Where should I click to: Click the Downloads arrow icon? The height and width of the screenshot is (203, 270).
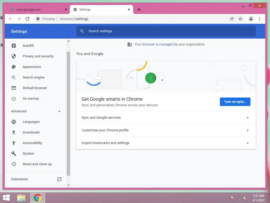pyautogui.click(x=14, y=132)
